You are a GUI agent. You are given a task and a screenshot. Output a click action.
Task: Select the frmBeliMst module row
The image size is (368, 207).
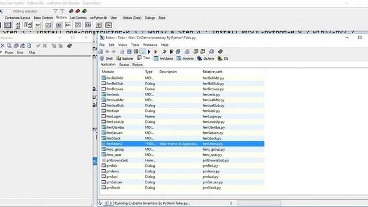[183, 78]
